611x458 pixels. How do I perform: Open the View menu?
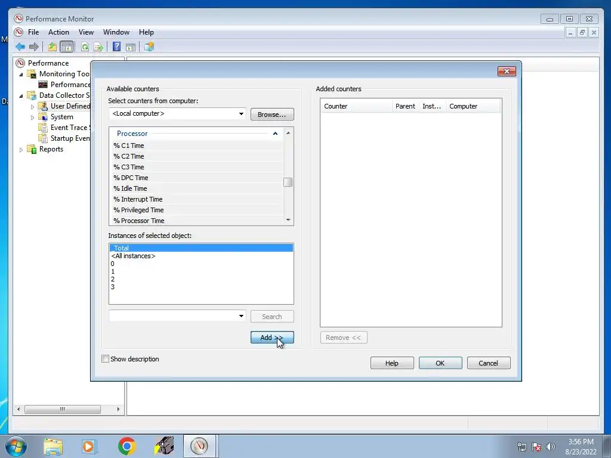pos(86,32)
